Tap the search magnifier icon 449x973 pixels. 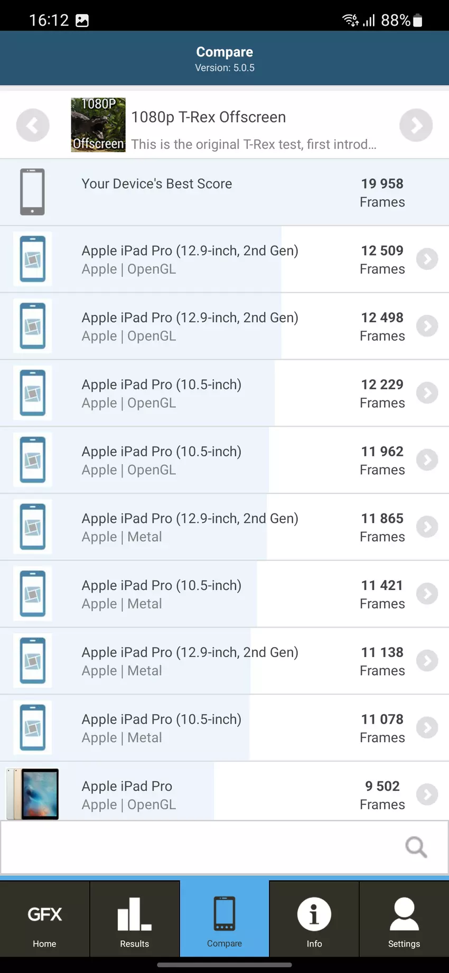[x=416, y=847]
